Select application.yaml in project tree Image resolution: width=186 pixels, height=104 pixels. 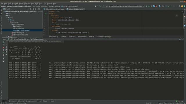tap(18, 33)
